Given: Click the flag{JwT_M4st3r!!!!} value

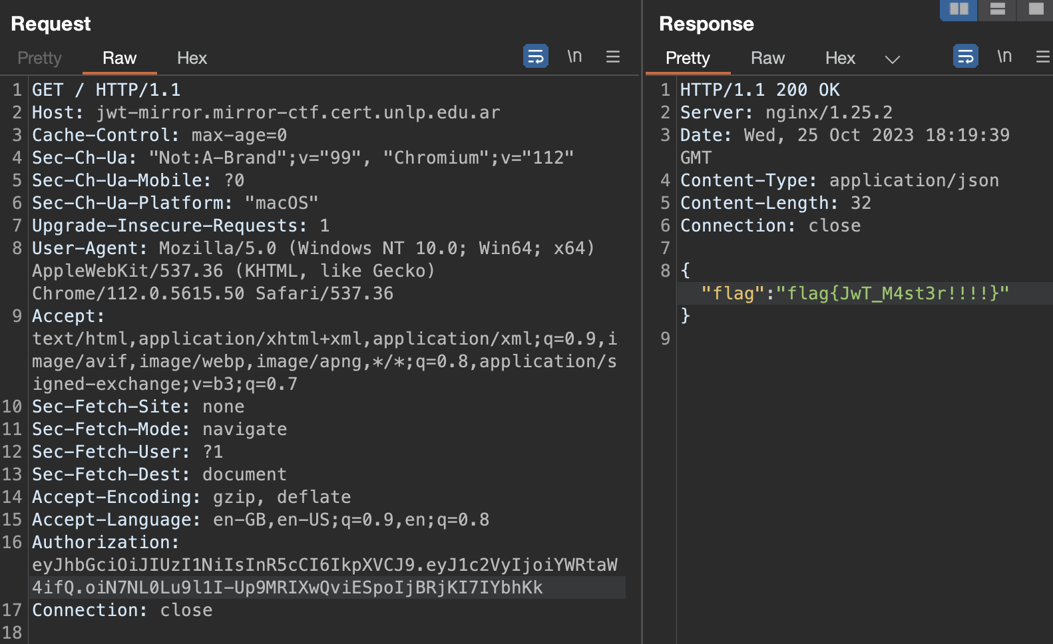Looking at the screenshot, I should click(x=893, y=293).
